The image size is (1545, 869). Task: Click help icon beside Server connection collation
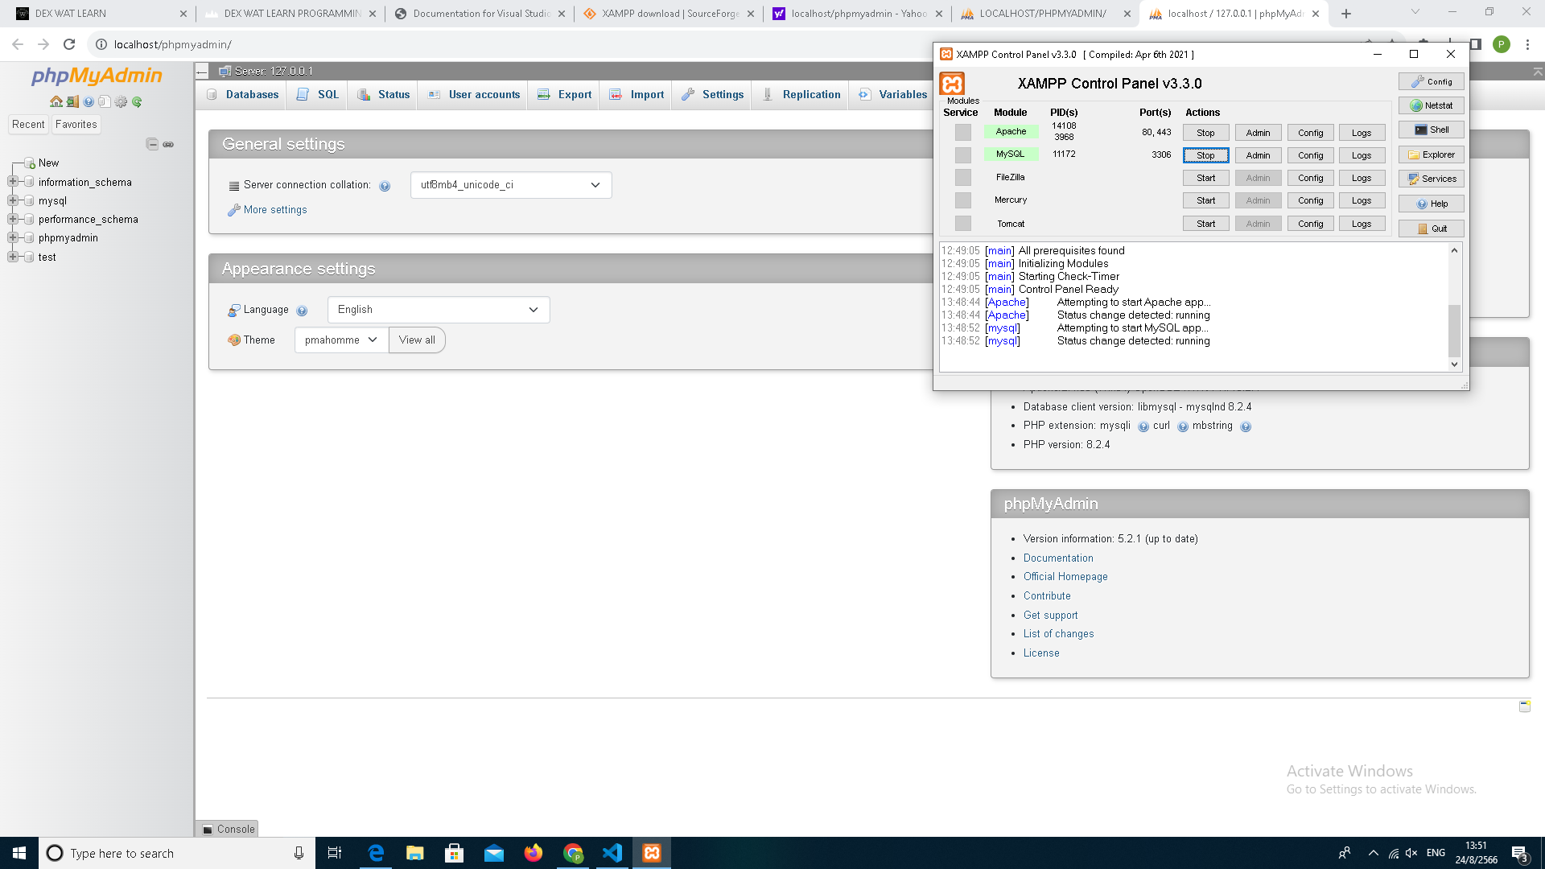coord(385,186)
